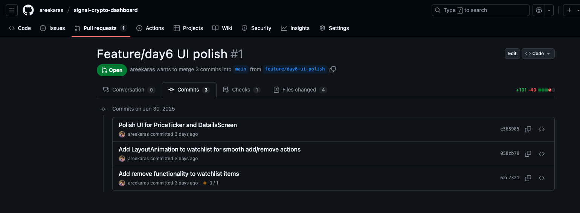Image resolution: width=580 pixels, height=213 pixels.
Task: Open Copilot chat icon
Action: pyautogui.click(x=539, y=10)
